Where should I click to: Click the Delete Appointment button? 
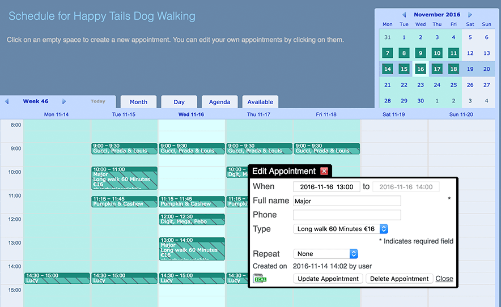tap(399, 279)
